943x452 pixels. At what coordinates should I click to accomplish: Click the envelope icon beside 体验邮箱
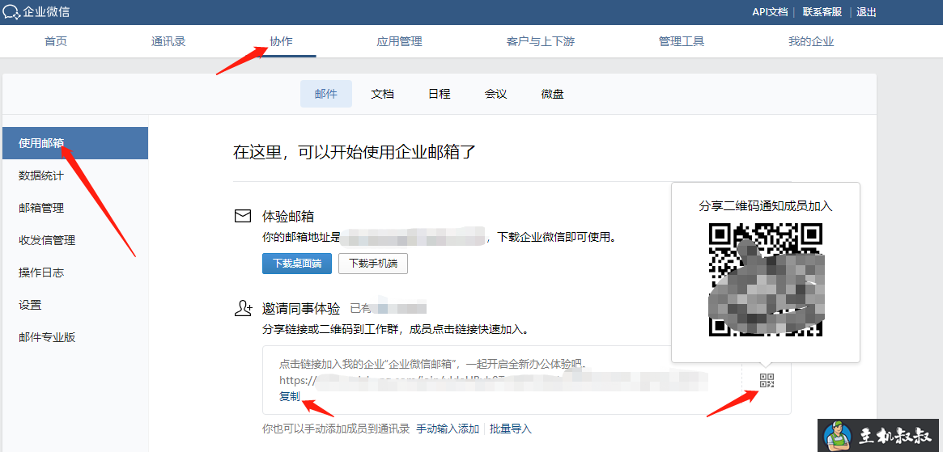(242, 217)
